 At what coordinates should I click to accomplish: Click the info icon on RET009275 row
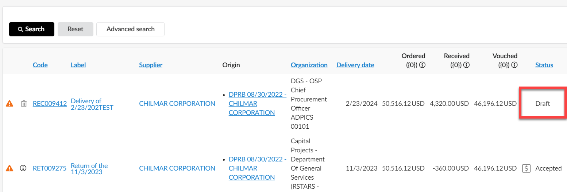23,168
